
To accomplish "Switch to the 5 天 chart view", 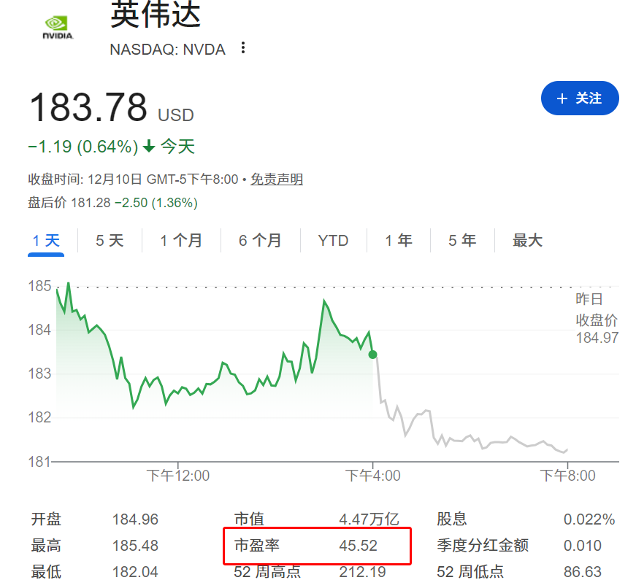I will tap(110, 240).
